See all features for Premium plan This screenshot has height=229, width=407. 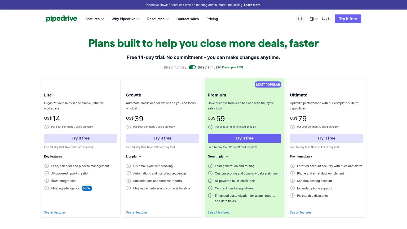(219, 213)
